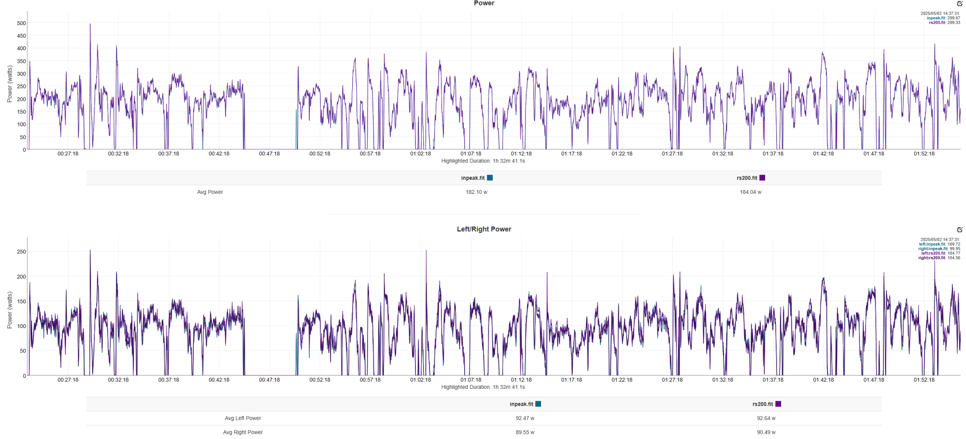Click the 00:47:18 tick on Left/Right Power axis
966x439 pixels.
click(x=269, y=380)
